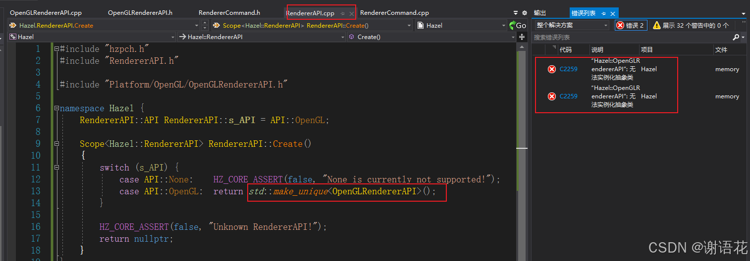Select the RendererAPI.cpp tab
Viewport: 750px width, 261px height.
pyautogui.click(x=310, y=13)
